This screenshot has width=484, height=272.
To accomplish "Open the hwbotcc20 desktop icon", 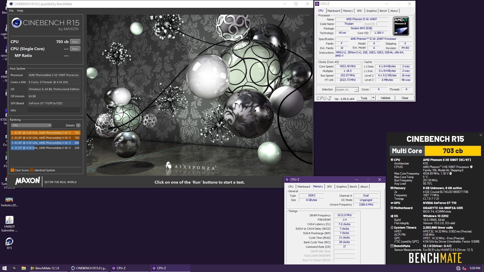I will click(9, 202).
